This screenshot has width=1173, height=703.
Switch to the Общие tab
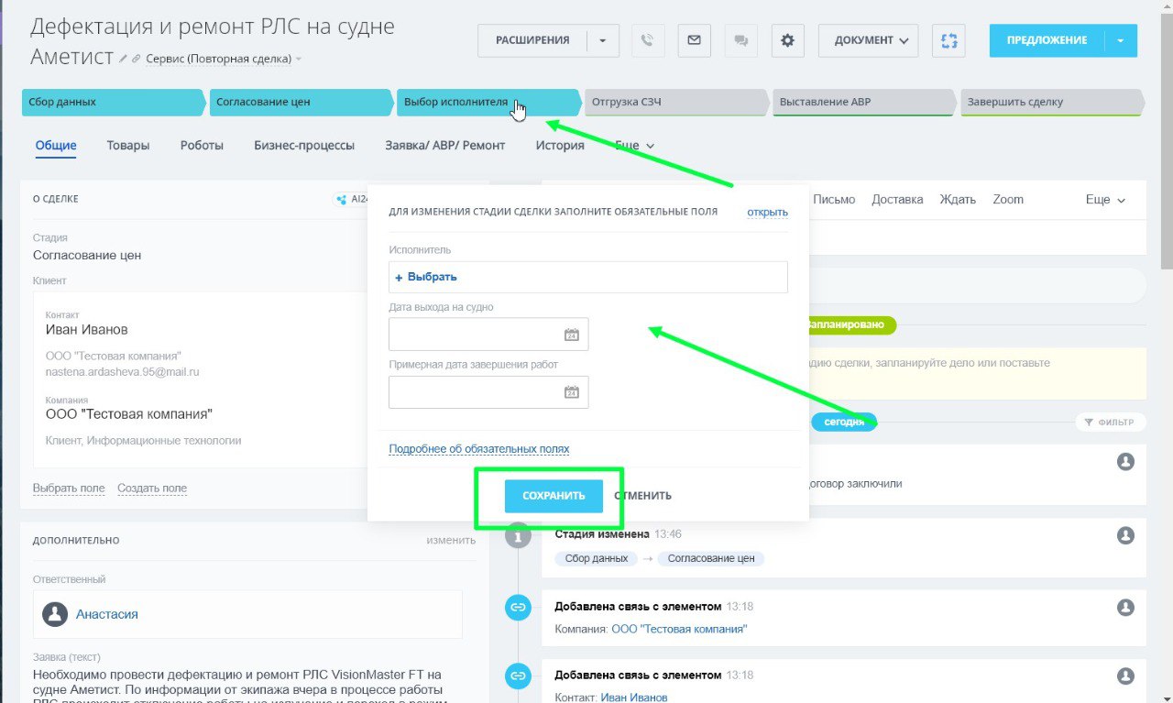coord(56,145)
